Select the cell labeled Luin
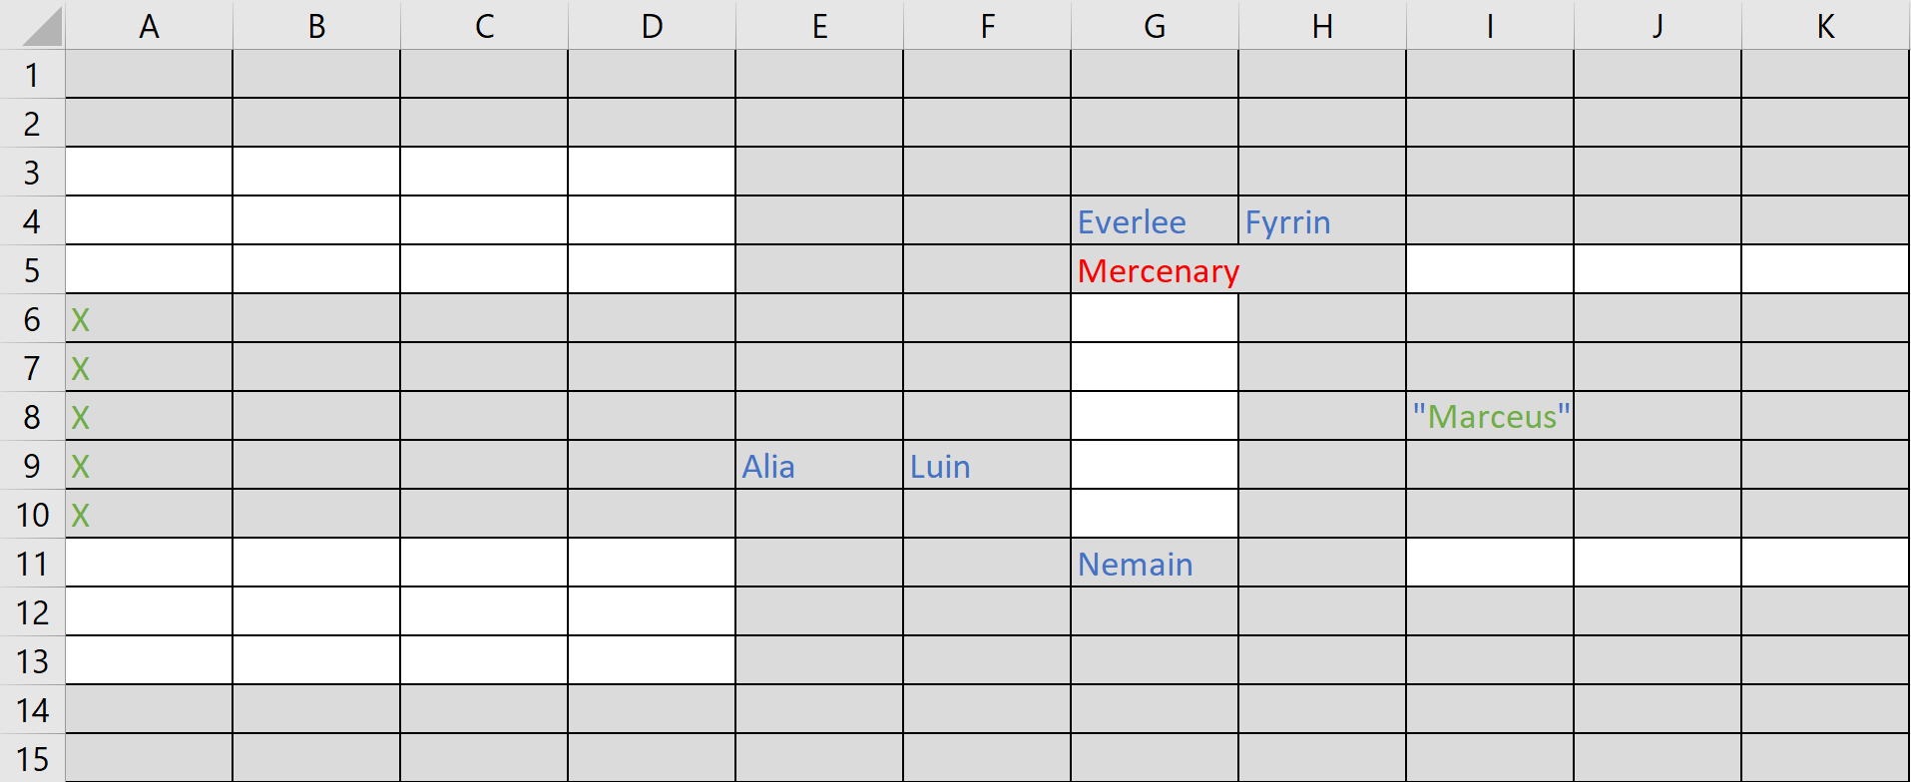Screen dimensions: 1911x782 pos(986,466)
